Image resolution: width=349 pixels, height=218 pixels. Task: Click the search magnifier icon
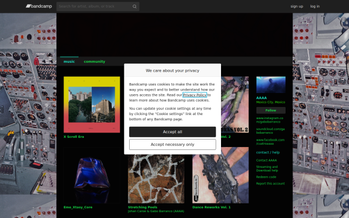tap(134, 6)
